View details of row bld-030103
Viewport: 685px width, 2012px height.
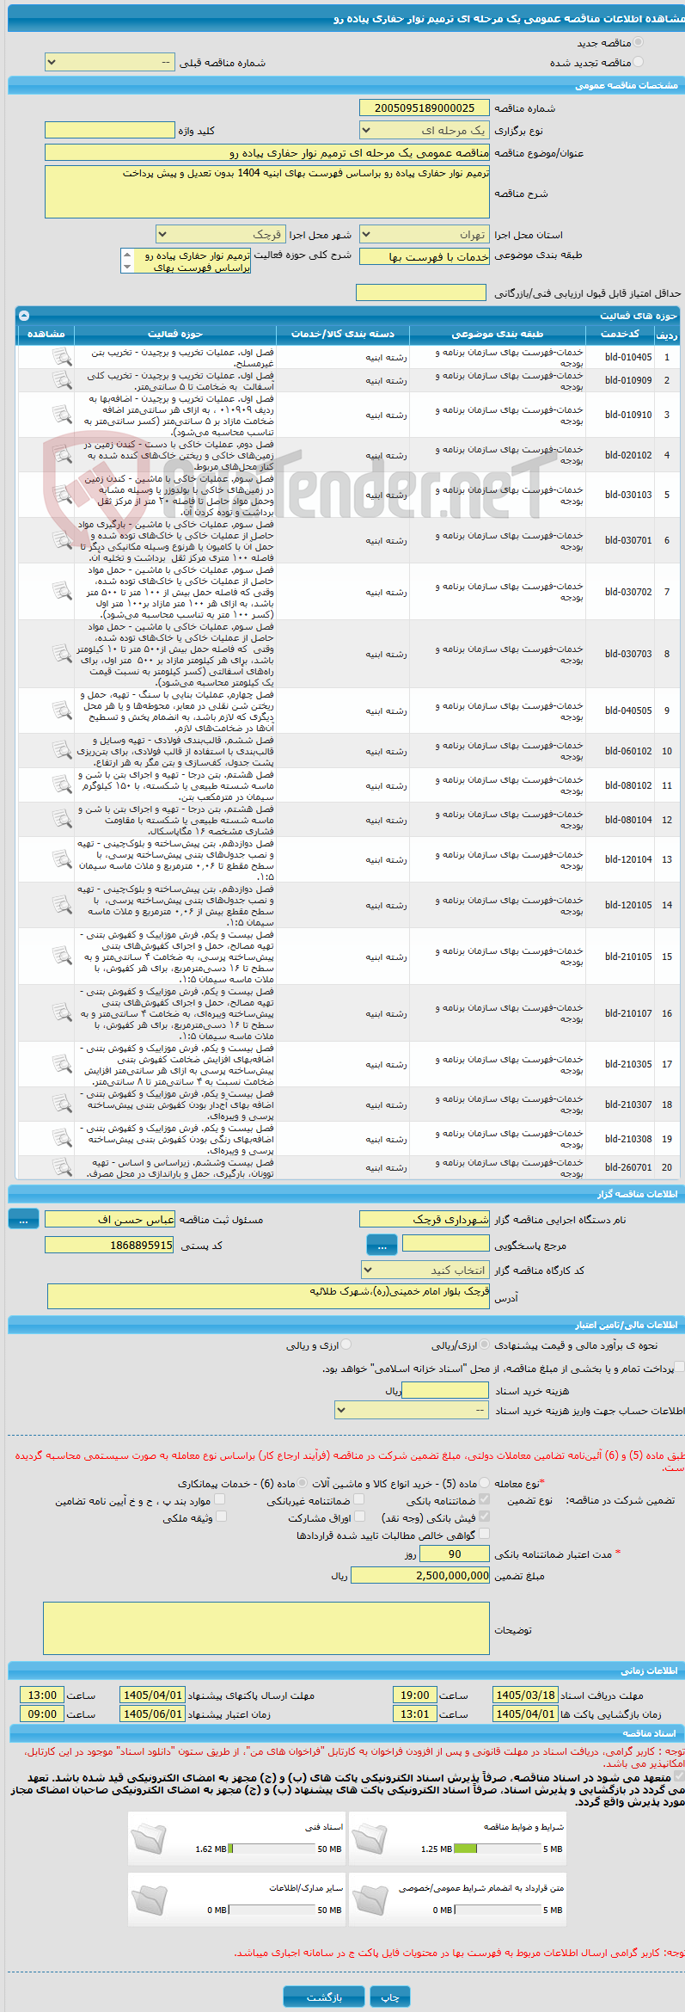[x=62, y=495]
